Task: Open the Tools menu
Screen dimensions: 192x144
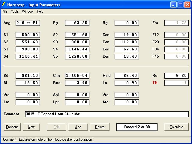Action: point(15,11)
